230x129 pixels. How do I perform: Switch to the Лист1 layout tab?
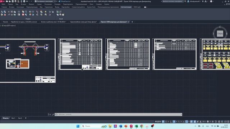coord(13,118)
